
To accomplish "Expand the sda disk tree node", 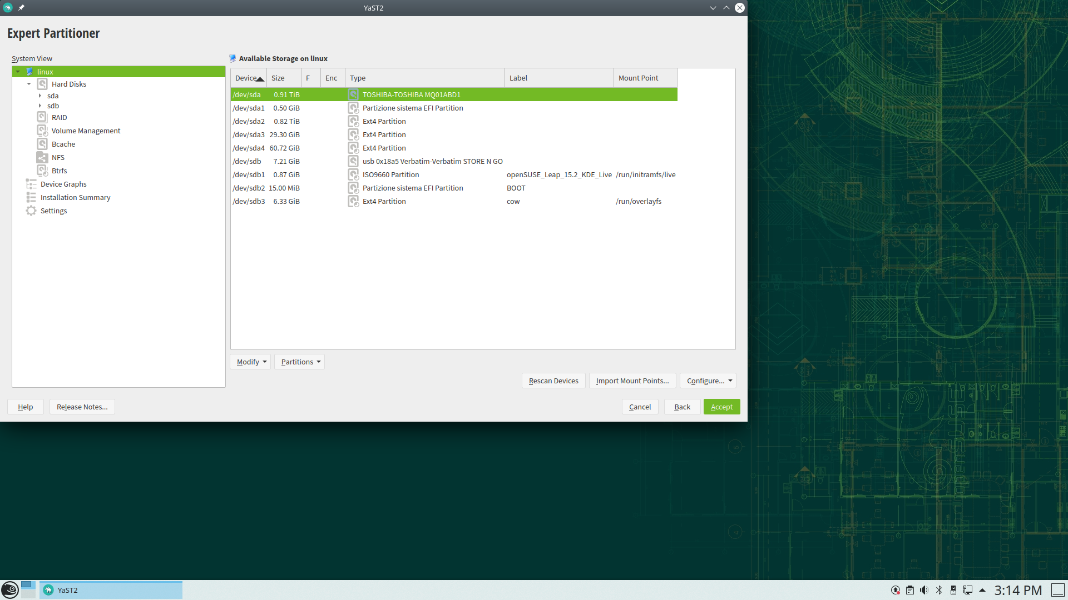I will [40, 96].
